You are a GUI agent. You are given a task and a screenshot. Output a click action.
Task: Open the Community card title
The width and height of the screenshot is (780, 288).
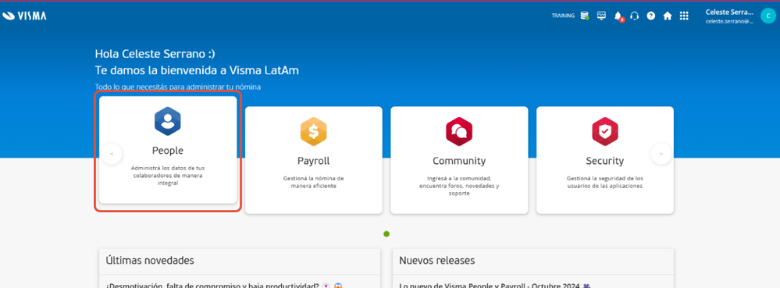click(x=459, y=161)
